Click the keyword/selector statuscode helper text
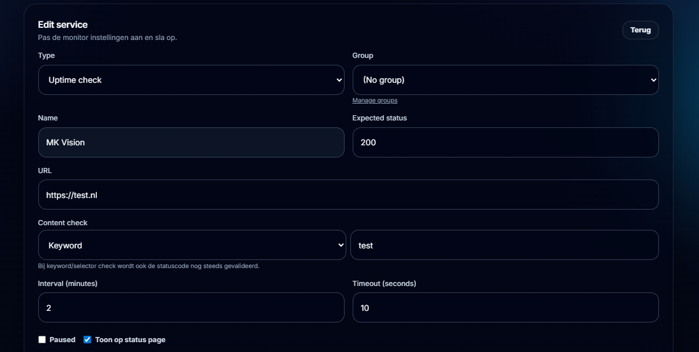The width and height of the screenshot is (699, 352). click(149, 266)
